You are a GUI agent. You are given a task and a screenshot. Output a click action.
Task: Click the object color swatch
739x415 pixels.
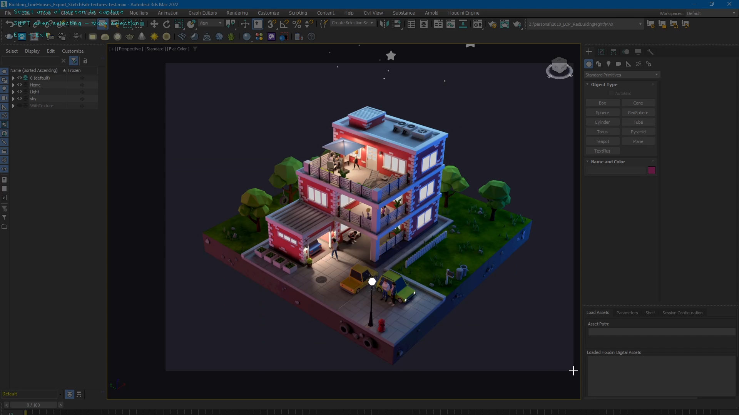tap(651, 170)
